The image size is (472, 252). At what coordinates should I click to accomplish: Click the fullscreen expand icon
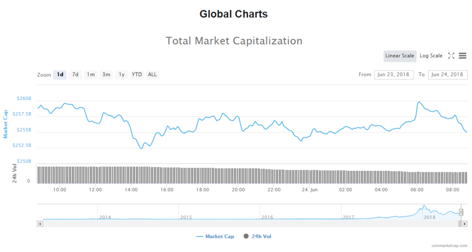coord(451,56)
